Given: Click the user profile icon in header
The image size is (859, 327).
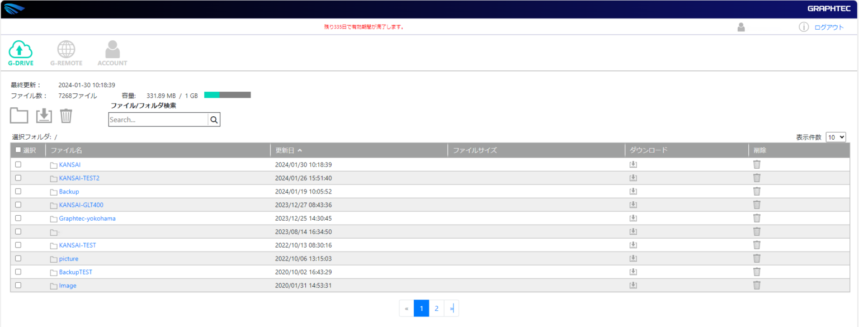Looking at the screenshot, I should tap(741, 27).
